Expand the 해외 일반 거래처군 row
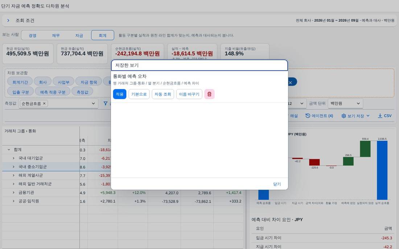399x249 pixels. point(13,184)
